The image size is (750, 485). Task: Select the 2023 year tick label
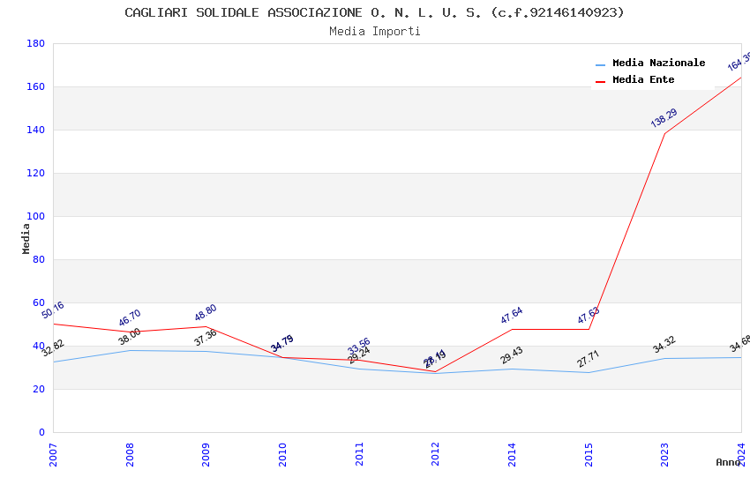[664, 454]
